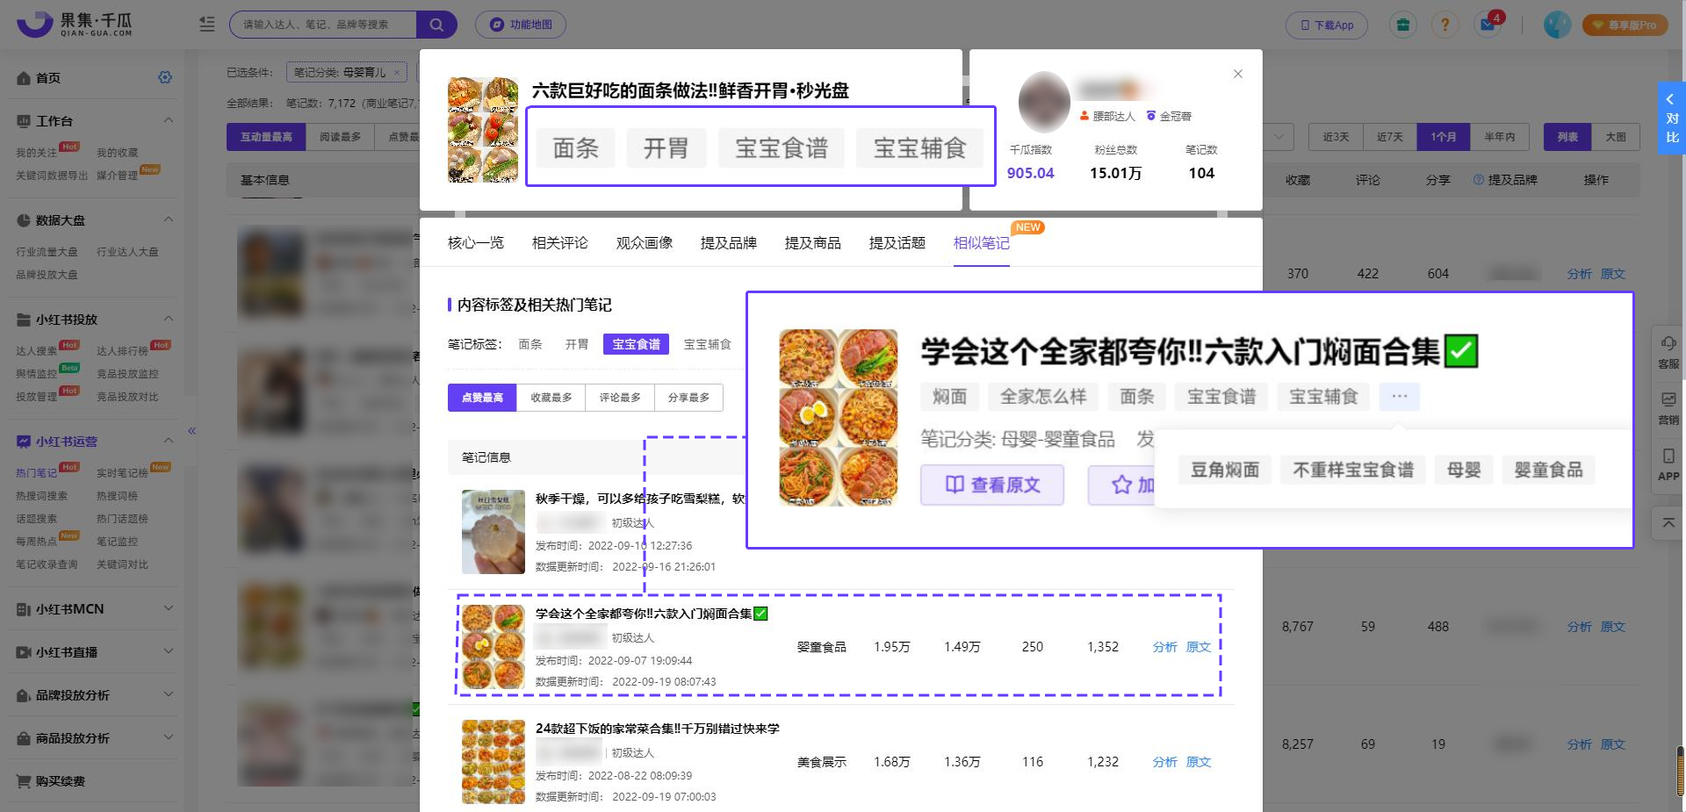The width and height of the screenshot is (1686, 812).
Task: Expand the 小红书MCN sidebar section
Action: point(169,608)
